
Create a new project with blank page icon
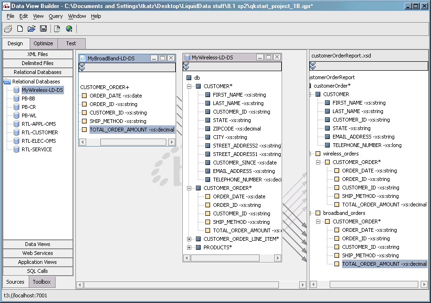click(20, 29)
